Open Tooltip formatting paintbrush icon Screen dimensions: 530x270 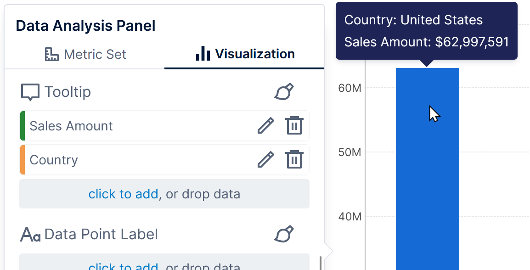[283, 92]
